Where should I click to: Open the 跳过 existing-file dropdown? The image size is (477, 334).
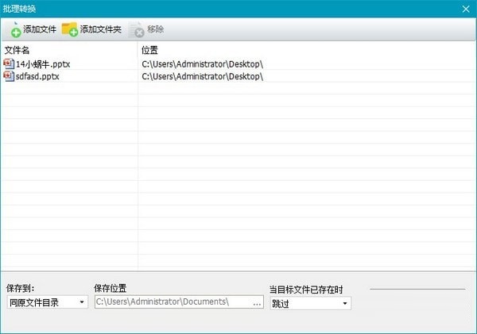pos(311,303)
